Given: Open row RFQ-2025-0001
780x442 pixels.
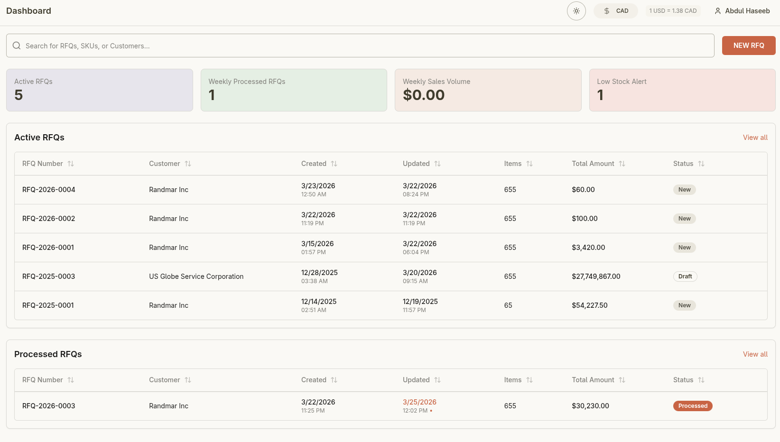Looking at the screenshot, I should (x=391, y=305).
